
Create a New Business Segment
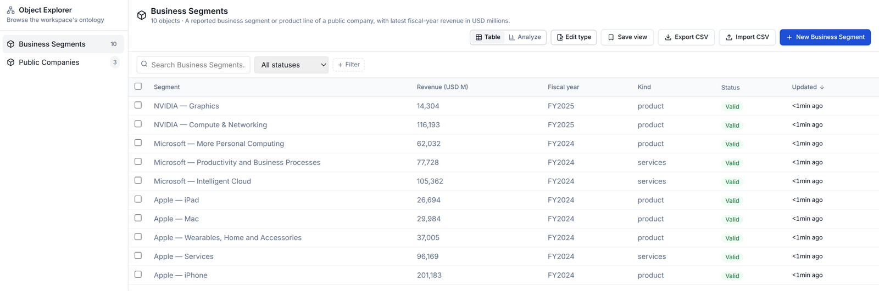(x=825, y=37)
